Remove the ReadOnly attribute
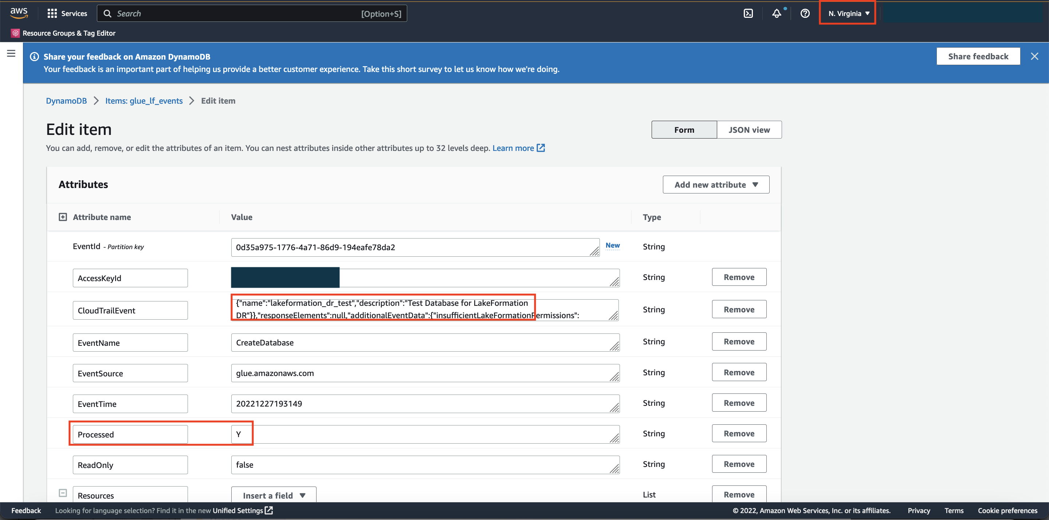The image size is (1049, 520). 739,464
